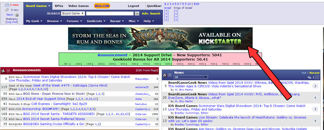Show Hot news items
The image size is (324, 130).
click(304, 73)
